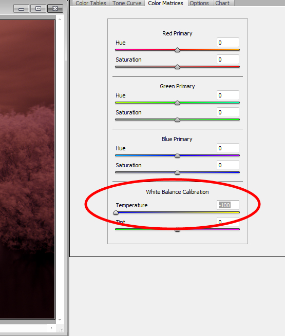The width and height of the screenshot is (285, 336).
Task: Open the Chart tab
Action: coord(222,3)
